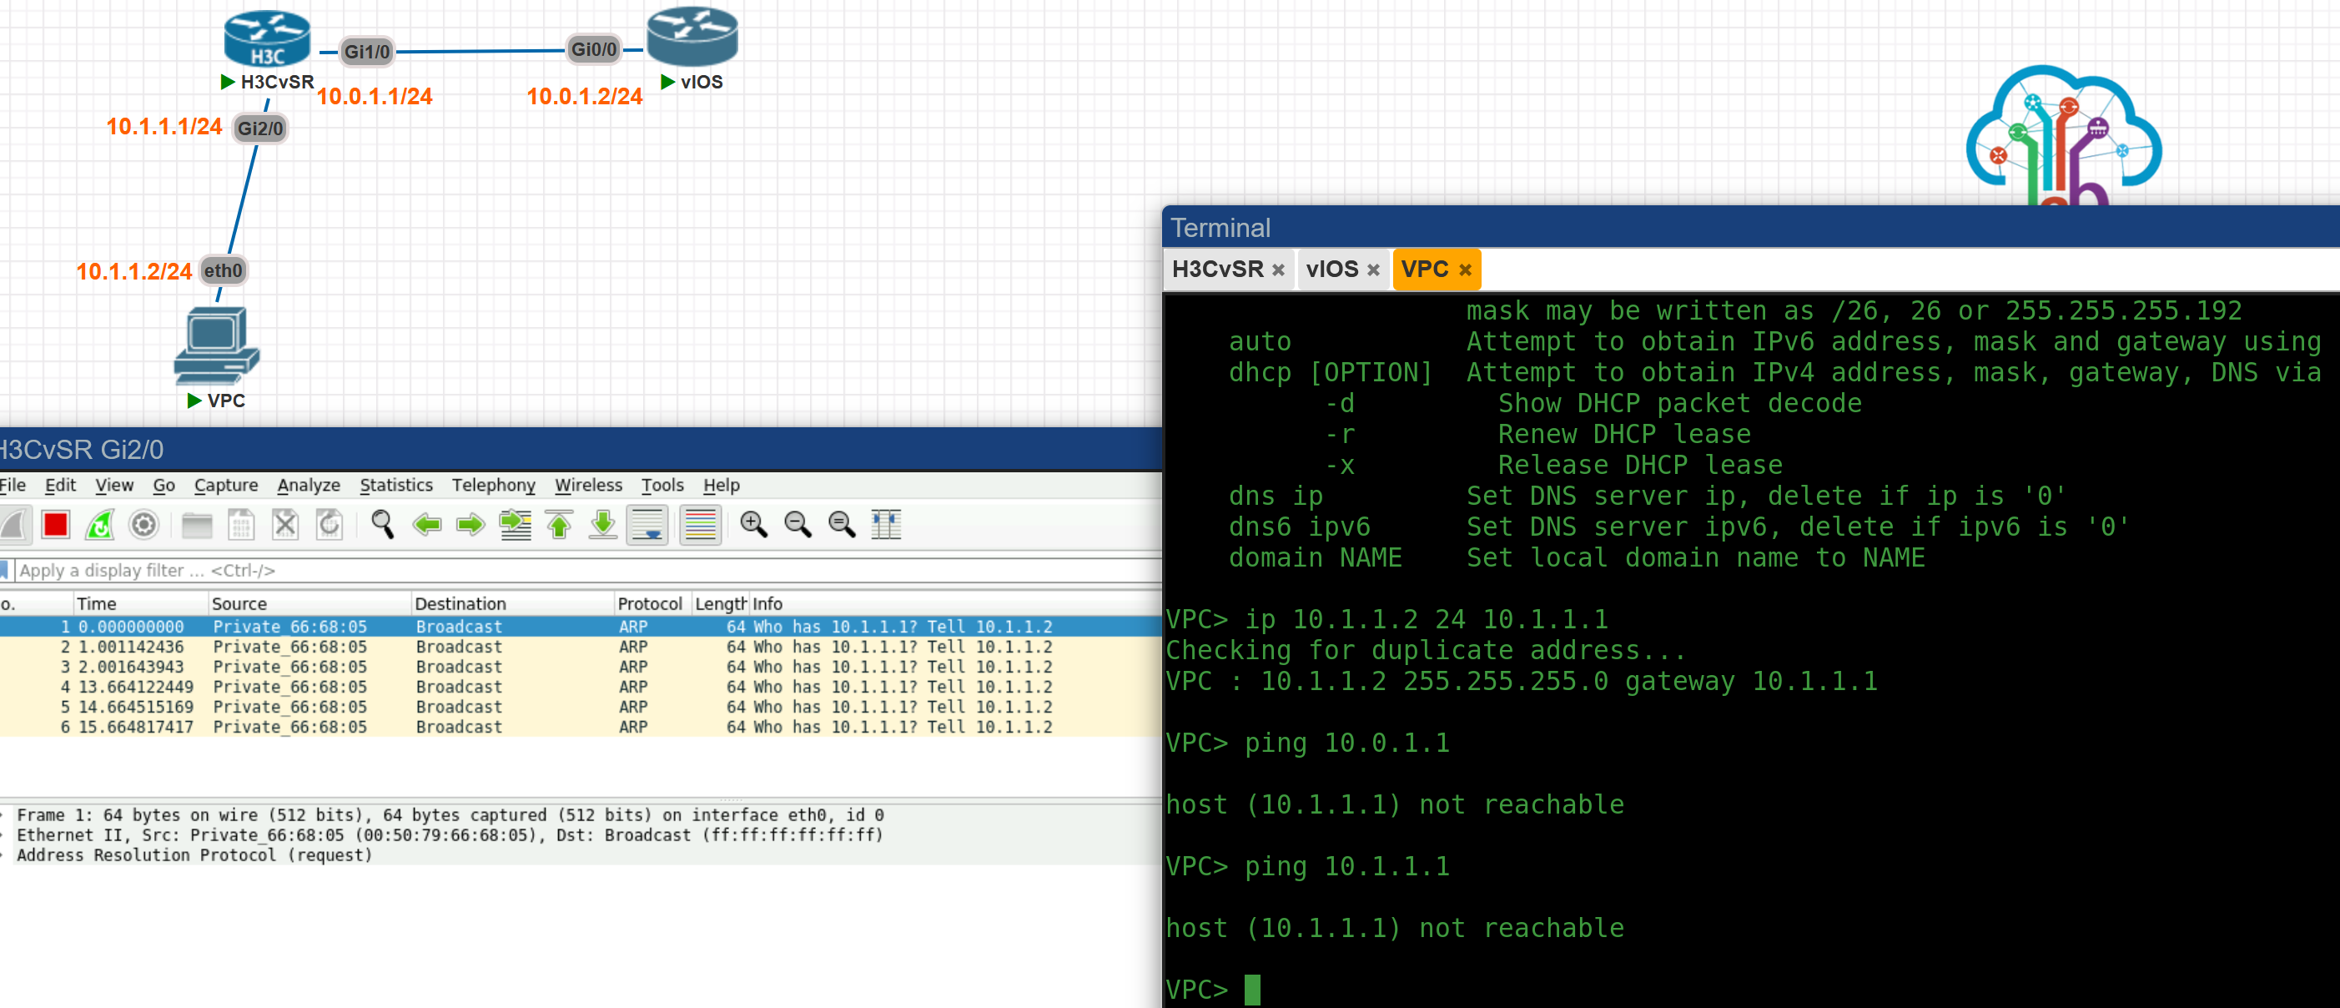Open a capture file using the folder icon
The height and width of the screenshot is (1008, 2340).
click(197, 525)
